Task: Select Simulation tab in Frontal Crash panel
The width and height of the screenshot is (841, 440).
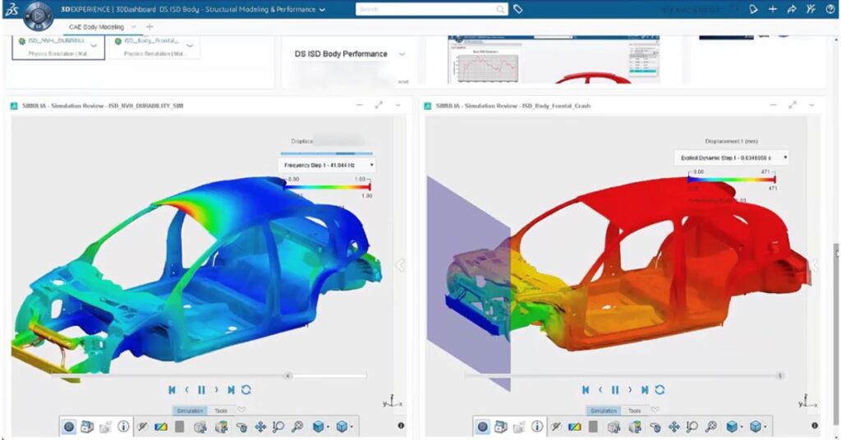Action: point(604,410)
